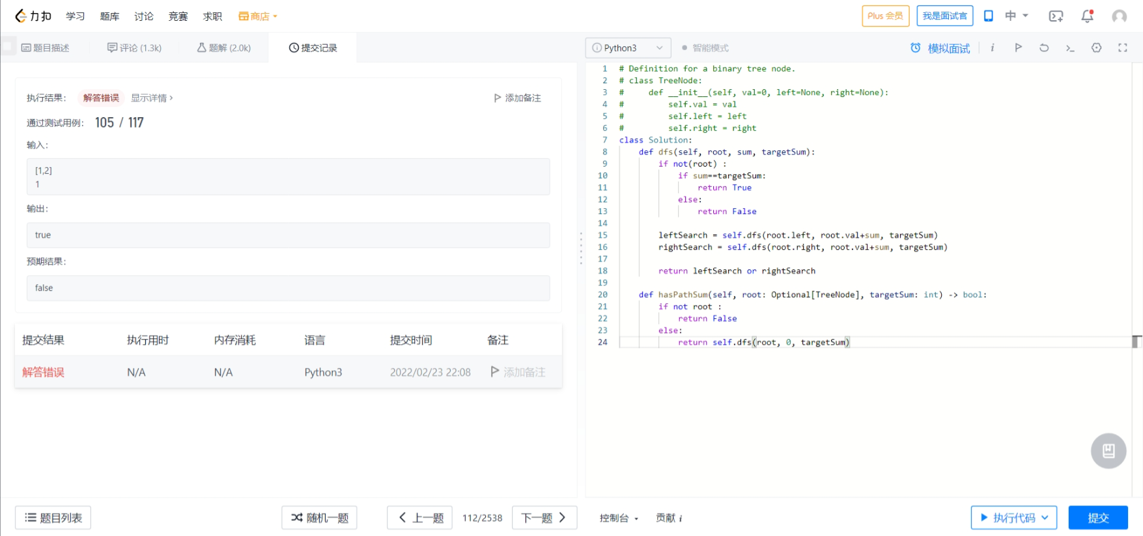Open the mobile app download icon
Screen dimensions: 1143x536
pos(988,16)
